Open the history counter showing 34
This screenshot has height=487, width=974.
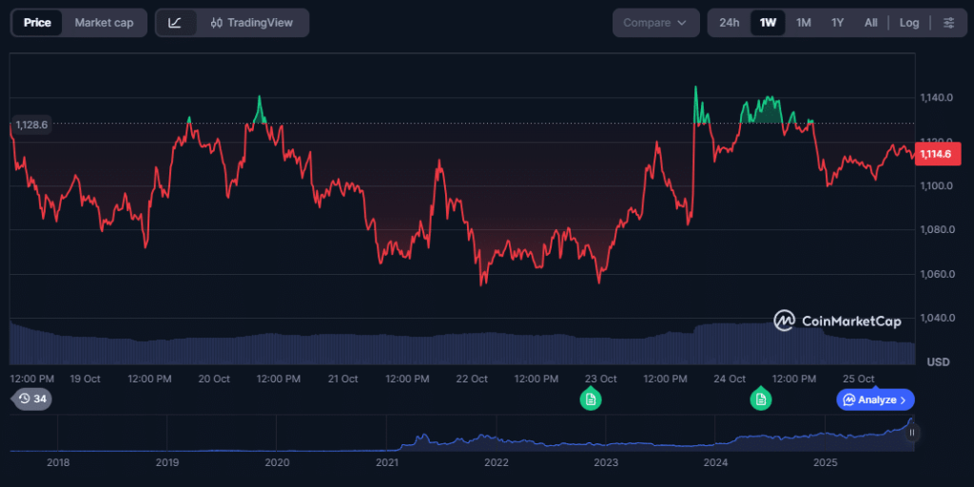[x=33, y=399]
